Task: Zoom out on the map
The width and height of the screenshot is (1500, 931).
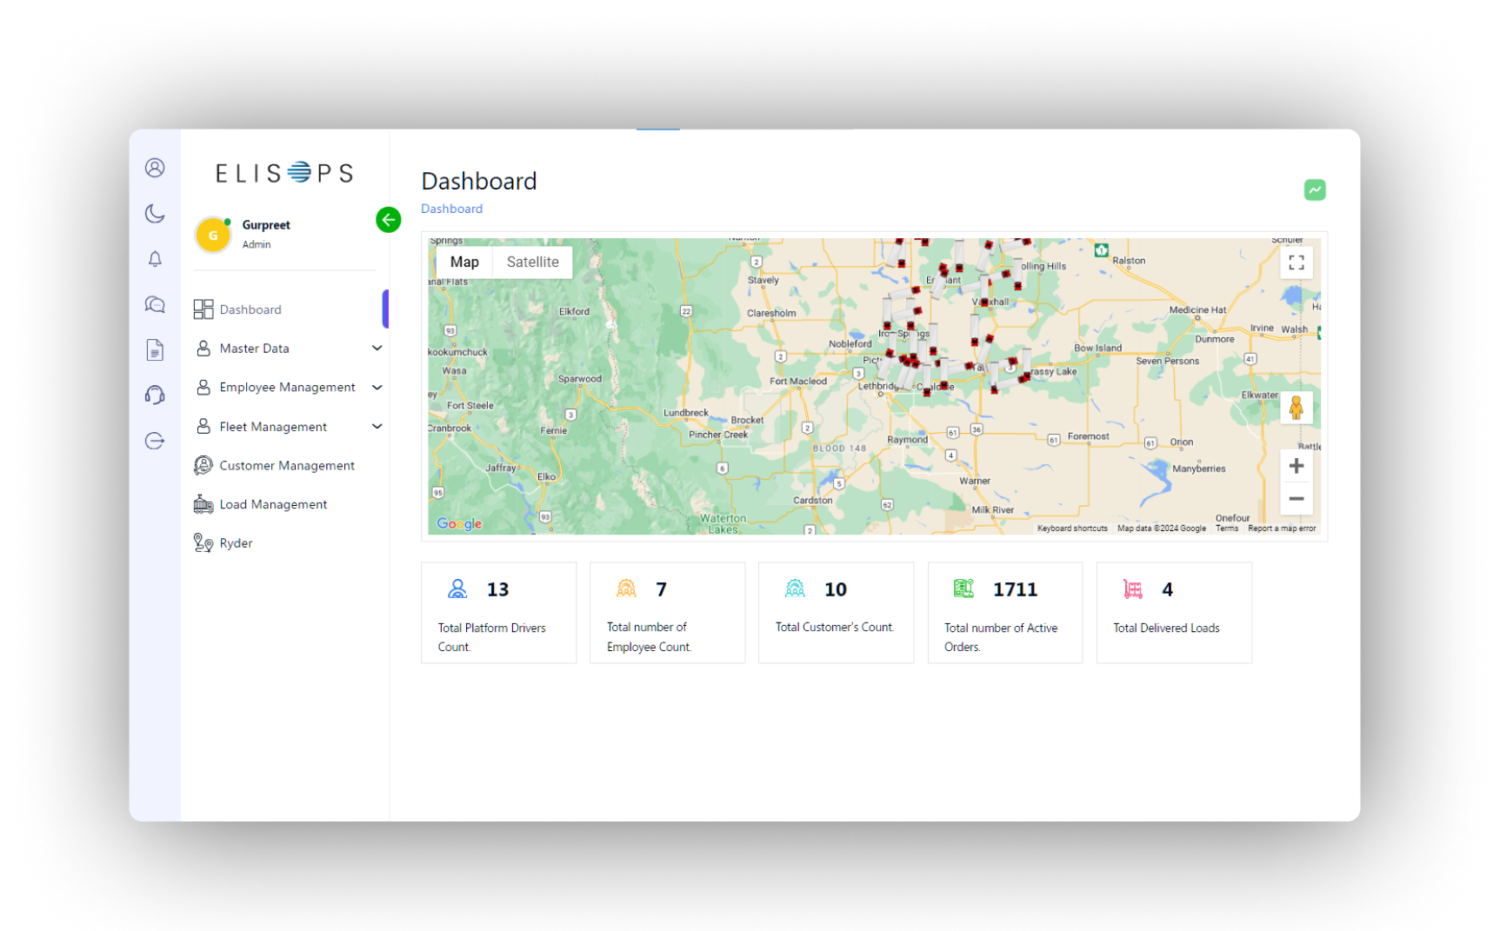Action: click(x=1296, y=499)
